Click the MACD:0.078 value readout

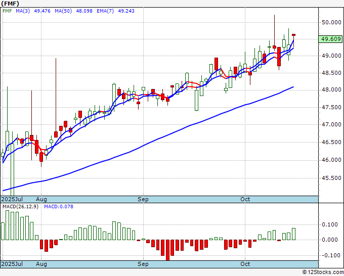[59, 207]
